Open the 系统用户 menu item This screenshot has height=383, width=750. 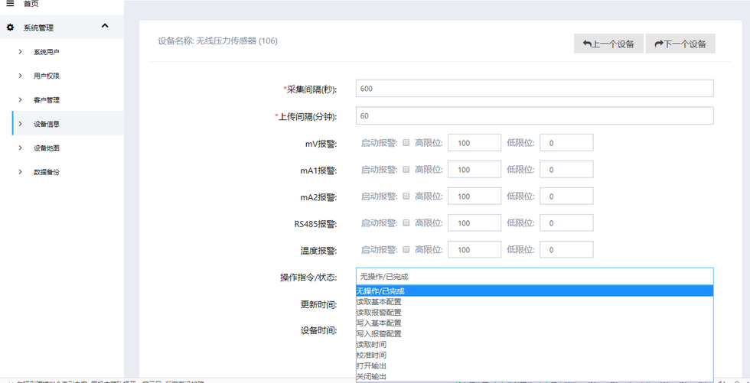tap(46, 52)
